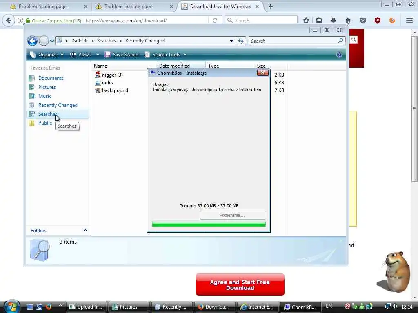The width and height of the screenshot is (418, 313).
Task: Click Save Search in the Explorer toolbar
Action: tap(122, 55)
